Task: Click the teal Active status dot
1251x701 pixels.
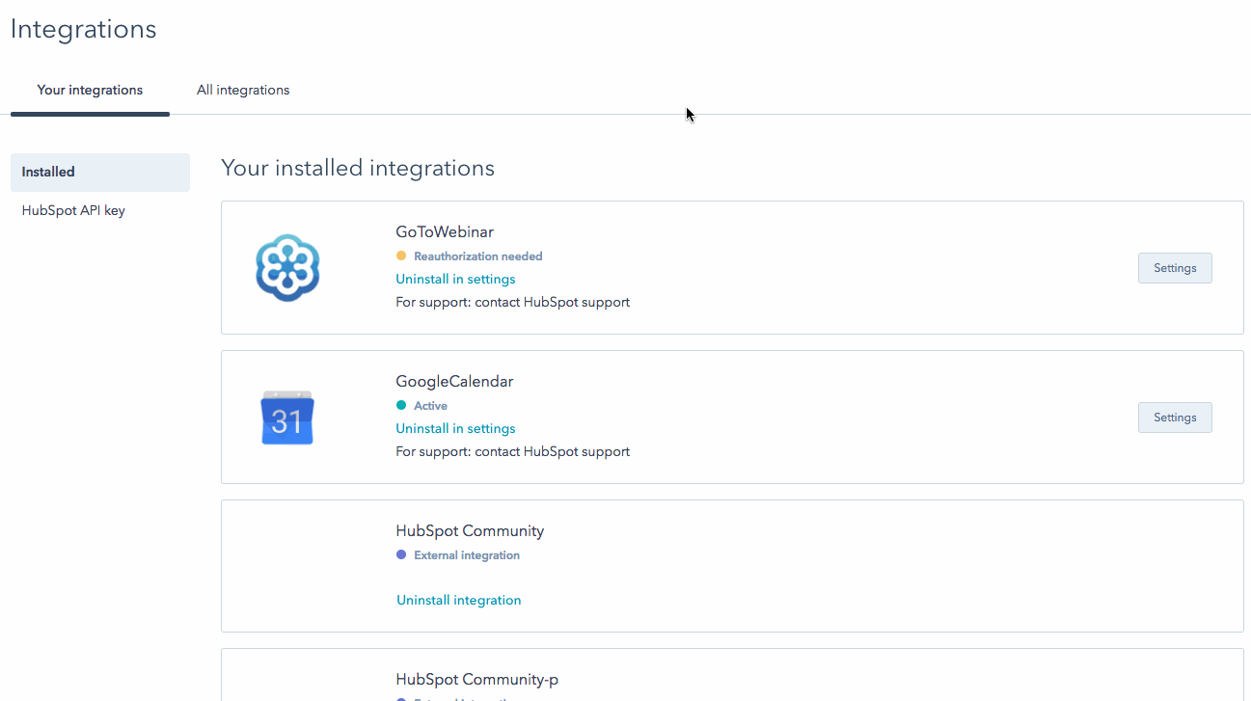Action: click(x=401, y=406)
